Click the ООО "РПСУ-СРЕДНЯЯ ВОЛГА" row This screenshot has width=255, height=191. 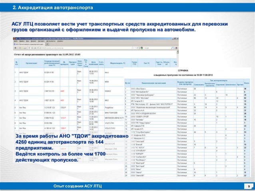pos(187,114)
